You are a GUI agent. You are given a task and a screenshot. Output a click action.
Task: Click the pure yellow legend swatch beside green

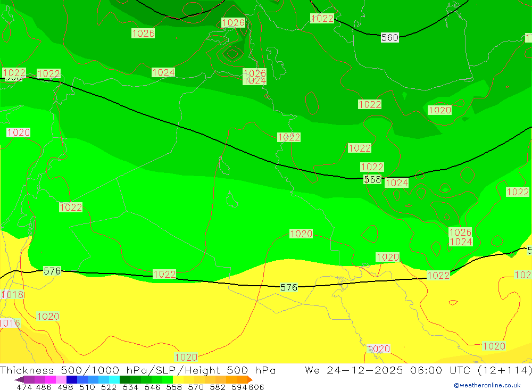tap(178, 379)
